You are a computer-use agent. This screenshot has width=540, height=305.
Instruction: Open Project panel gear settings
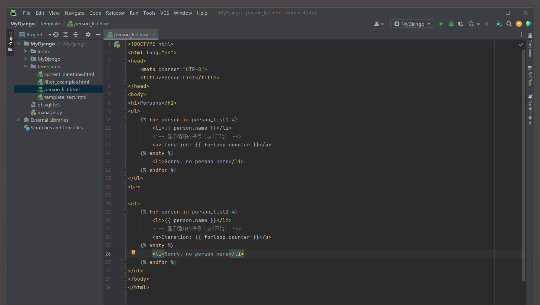coord(88,34)
